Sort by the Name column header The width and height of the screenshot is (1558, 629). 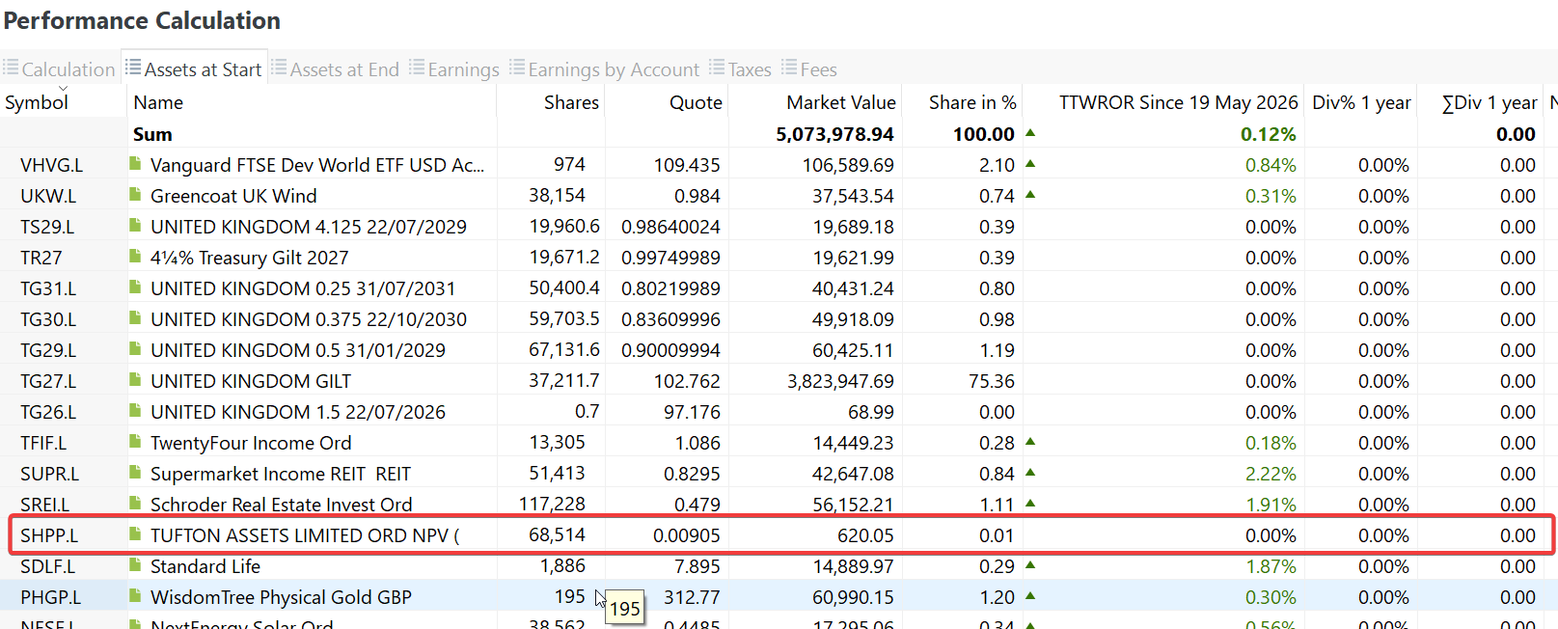[158, 102]
